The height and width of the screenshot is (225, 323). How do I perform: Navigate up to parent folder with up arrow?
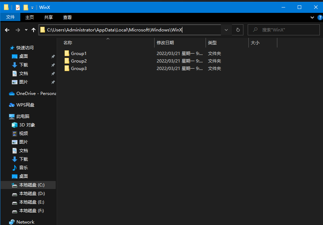33,30
